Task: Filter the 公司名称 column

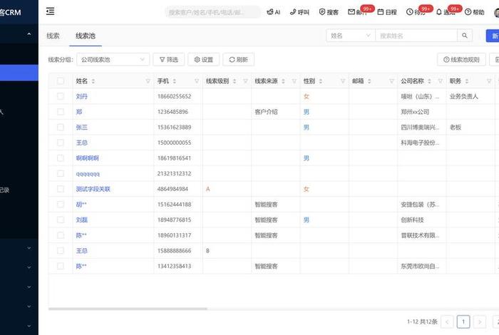Action: 440,81
